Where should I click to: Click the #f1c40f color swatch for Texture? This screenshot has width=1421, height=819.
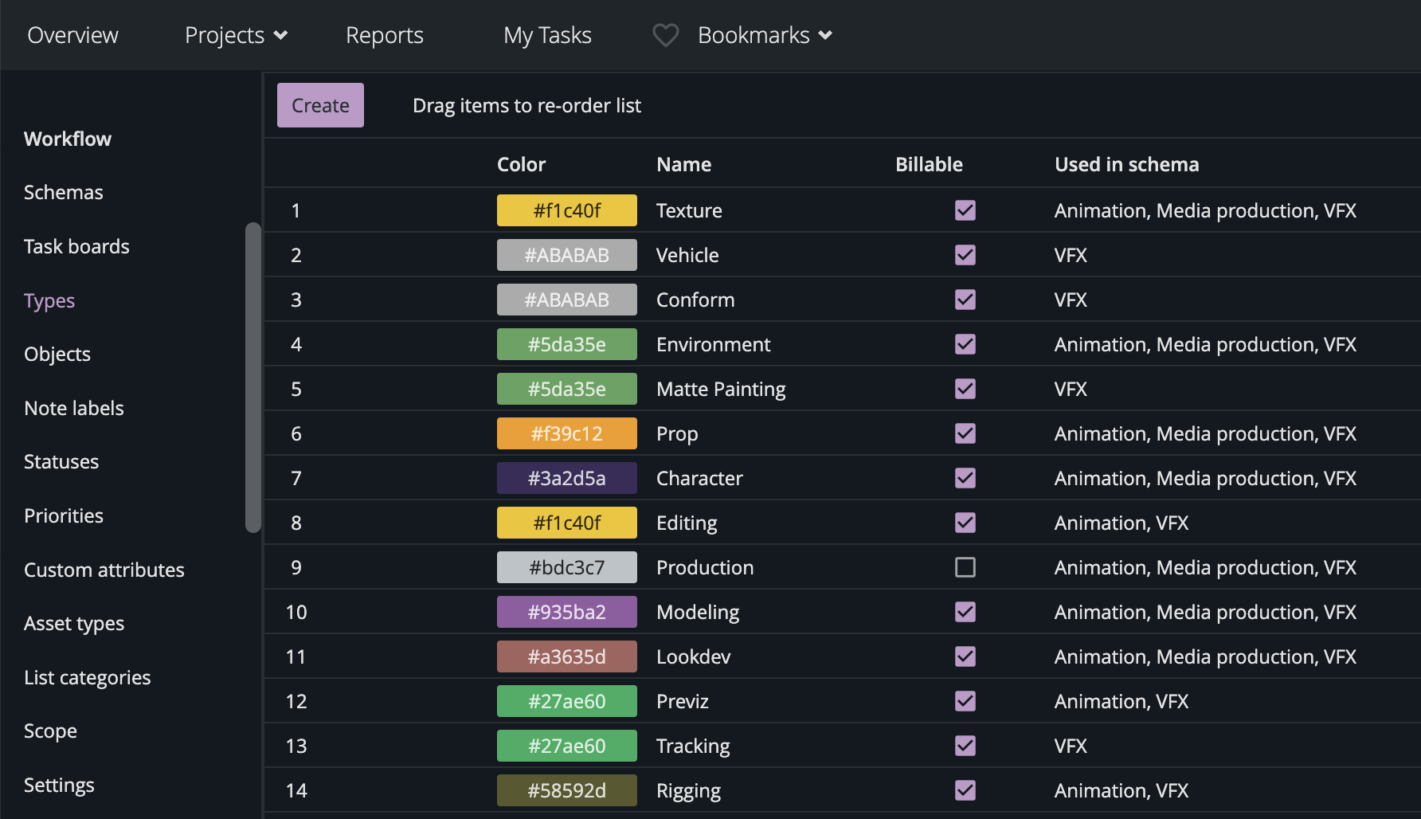[x=566, y=210]
